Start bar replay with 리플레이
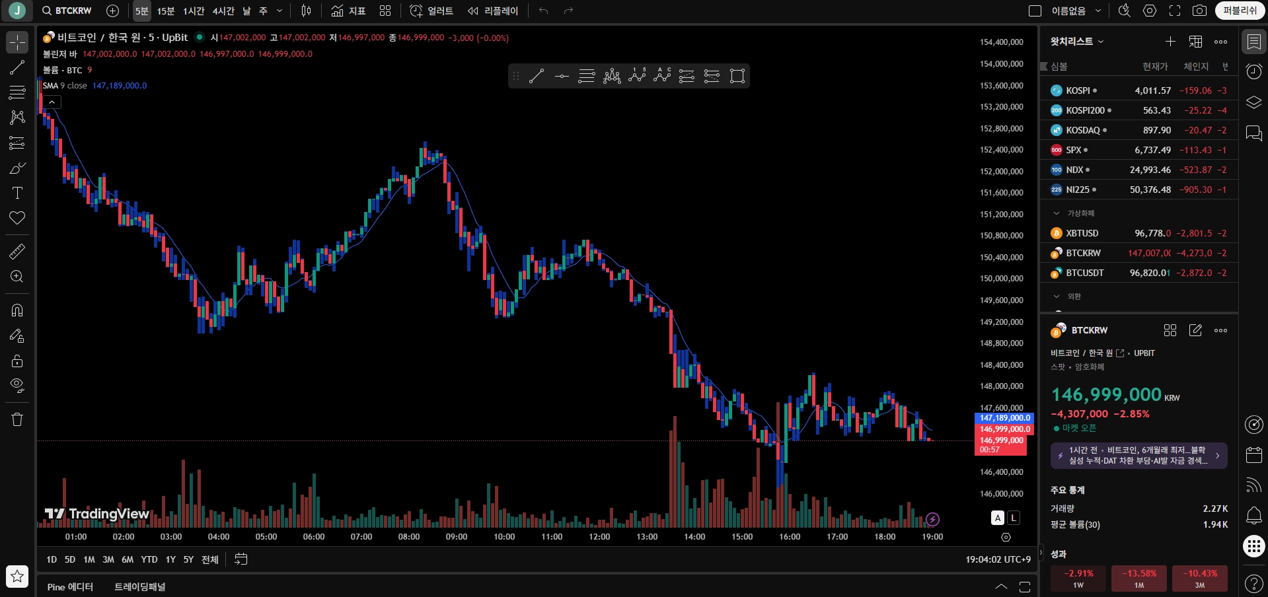 pos(493,11)
